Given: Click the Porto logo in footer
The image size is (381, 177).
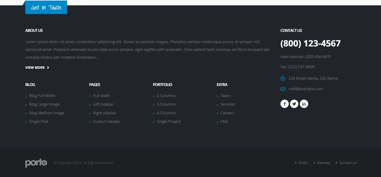Looking at the screenshot, I should pyautogui.click(x=36, y=163).
